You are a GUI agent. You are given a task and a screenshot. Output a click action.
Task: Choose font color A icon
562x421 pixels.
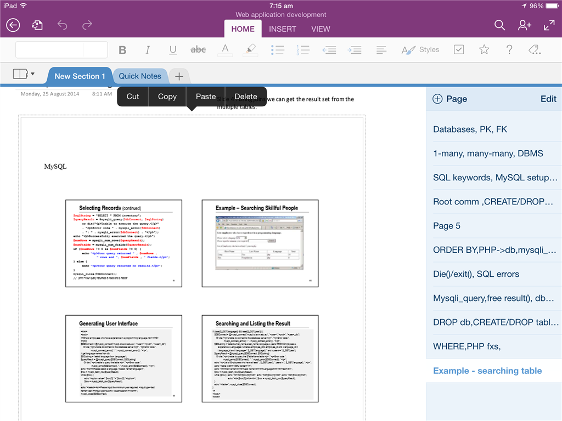pyautogui.click(x=225, y=50)
